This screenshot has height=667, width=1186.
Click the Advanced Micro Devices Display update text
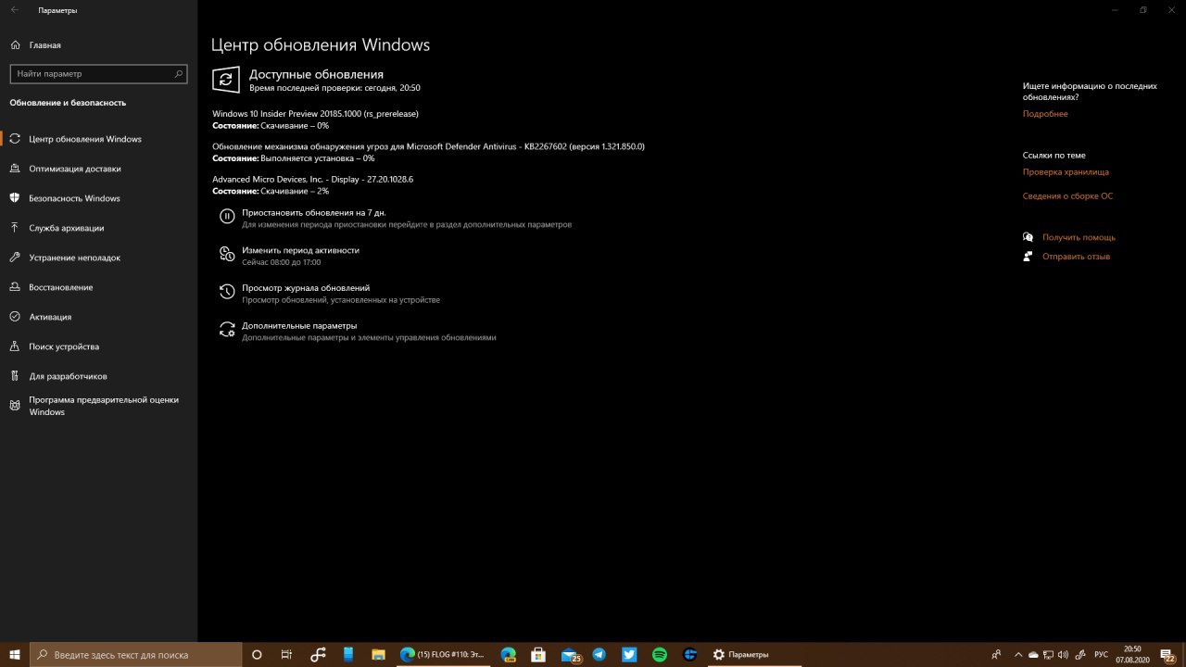coord(312,180)
